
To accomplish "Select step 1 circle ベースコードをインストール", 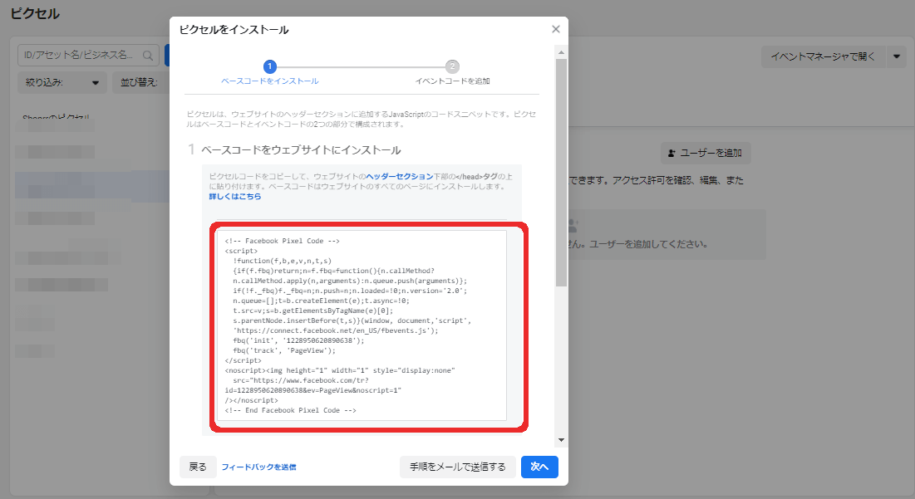I will [x=269, y=66].
